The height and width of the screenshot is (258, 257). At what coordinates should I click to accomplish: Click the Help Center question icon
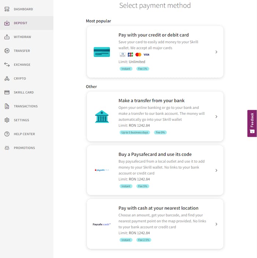click(x=7, y=134)
